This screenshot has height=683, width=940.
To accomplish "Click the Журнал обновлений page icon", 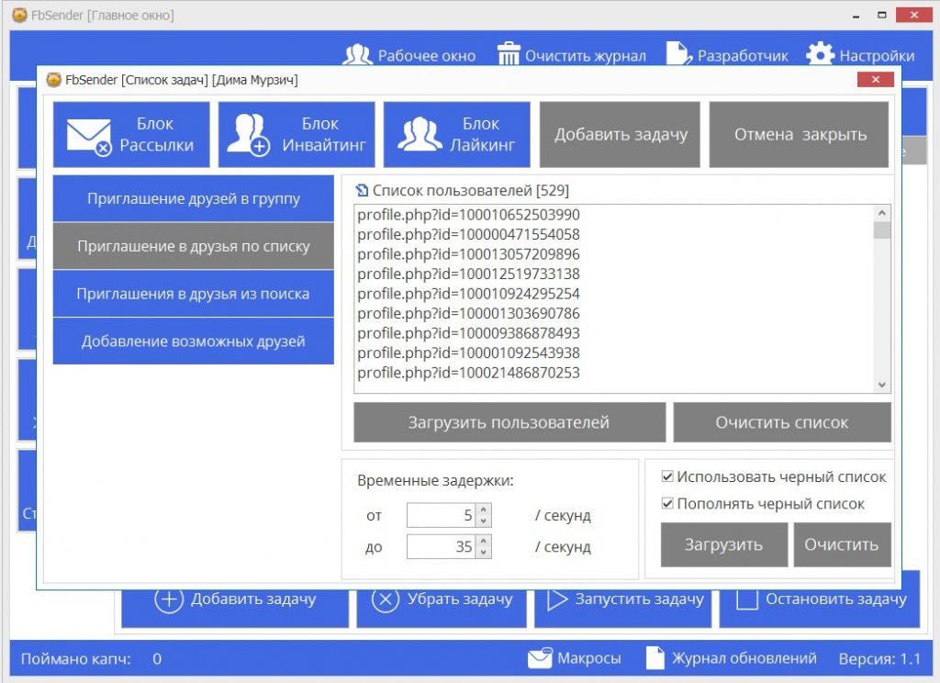I will [x=655, y=658].
